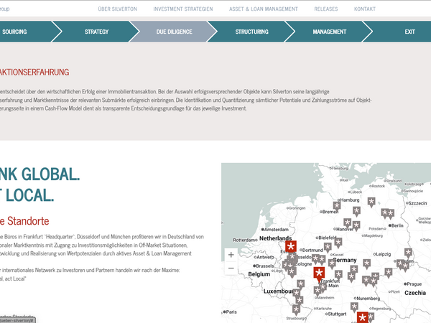Click the gray marker closest to the Prague label
This screenshot has width=431, height=323.
click(x=388, y=273)
